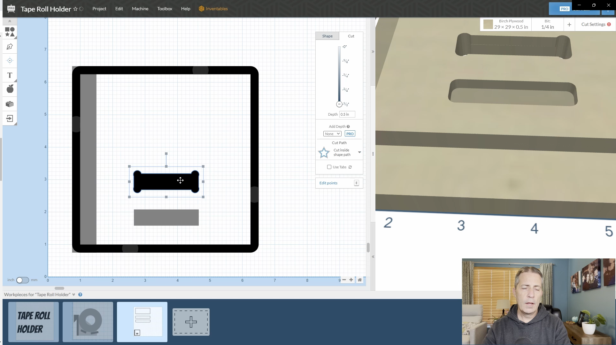Click the star icon next to project title
This screenshot has height=345, width=616.
[x=75, y=9]
